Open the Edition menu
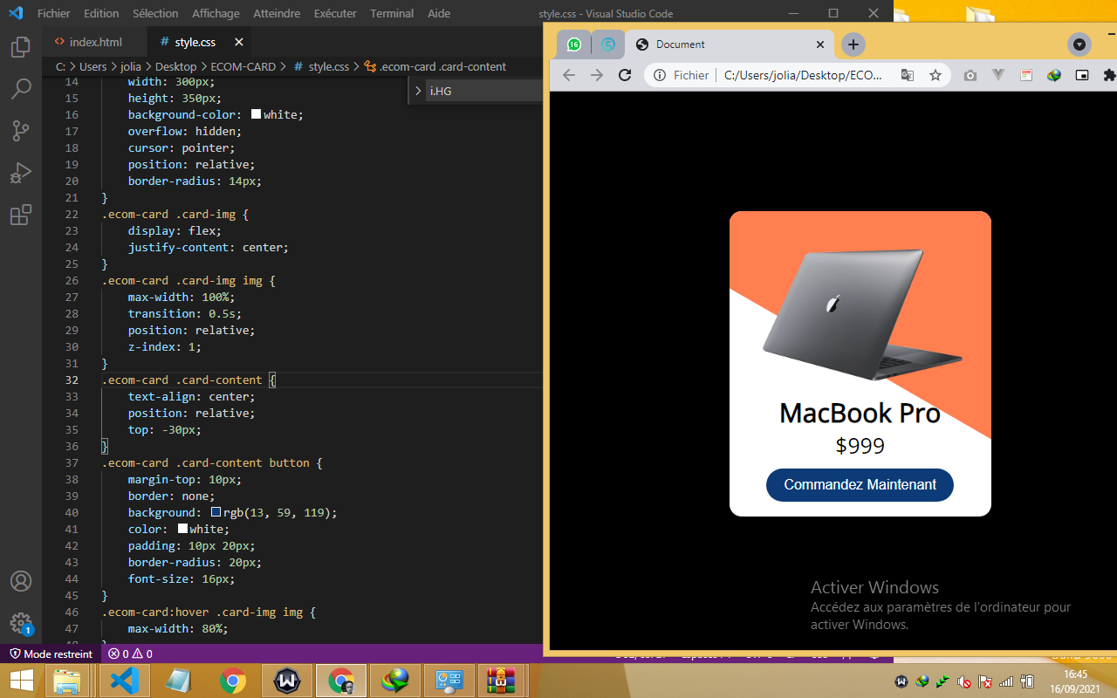The image size is (1117, 698). tap(101, 13)
